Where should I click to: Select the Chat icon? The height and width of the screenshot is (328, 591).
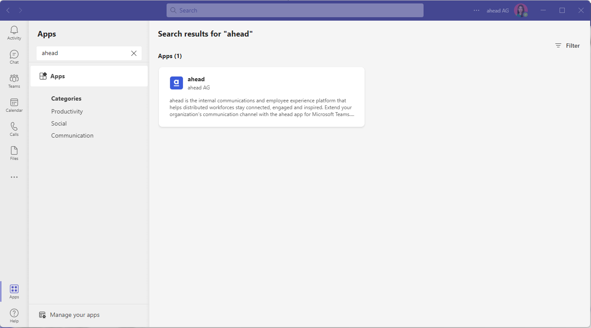(14, 56)
